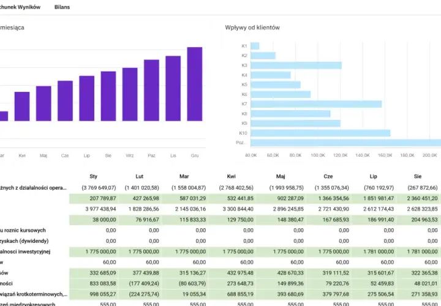Screen dimensions: 441x306
Task: Select cell value 587 031,29
Action: [x=193, y=198]
